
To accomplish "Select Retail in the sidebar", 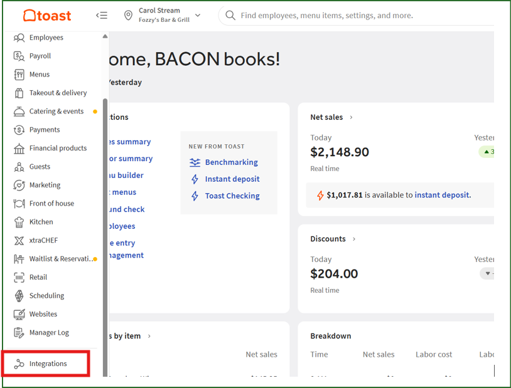I will pyautogui.click(x=38, y=277).
